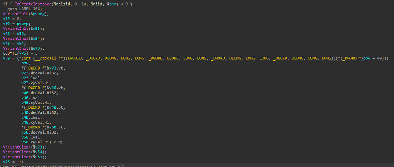
Task: Click the v50.lVal argument
Action: click(x=32, y=137)
